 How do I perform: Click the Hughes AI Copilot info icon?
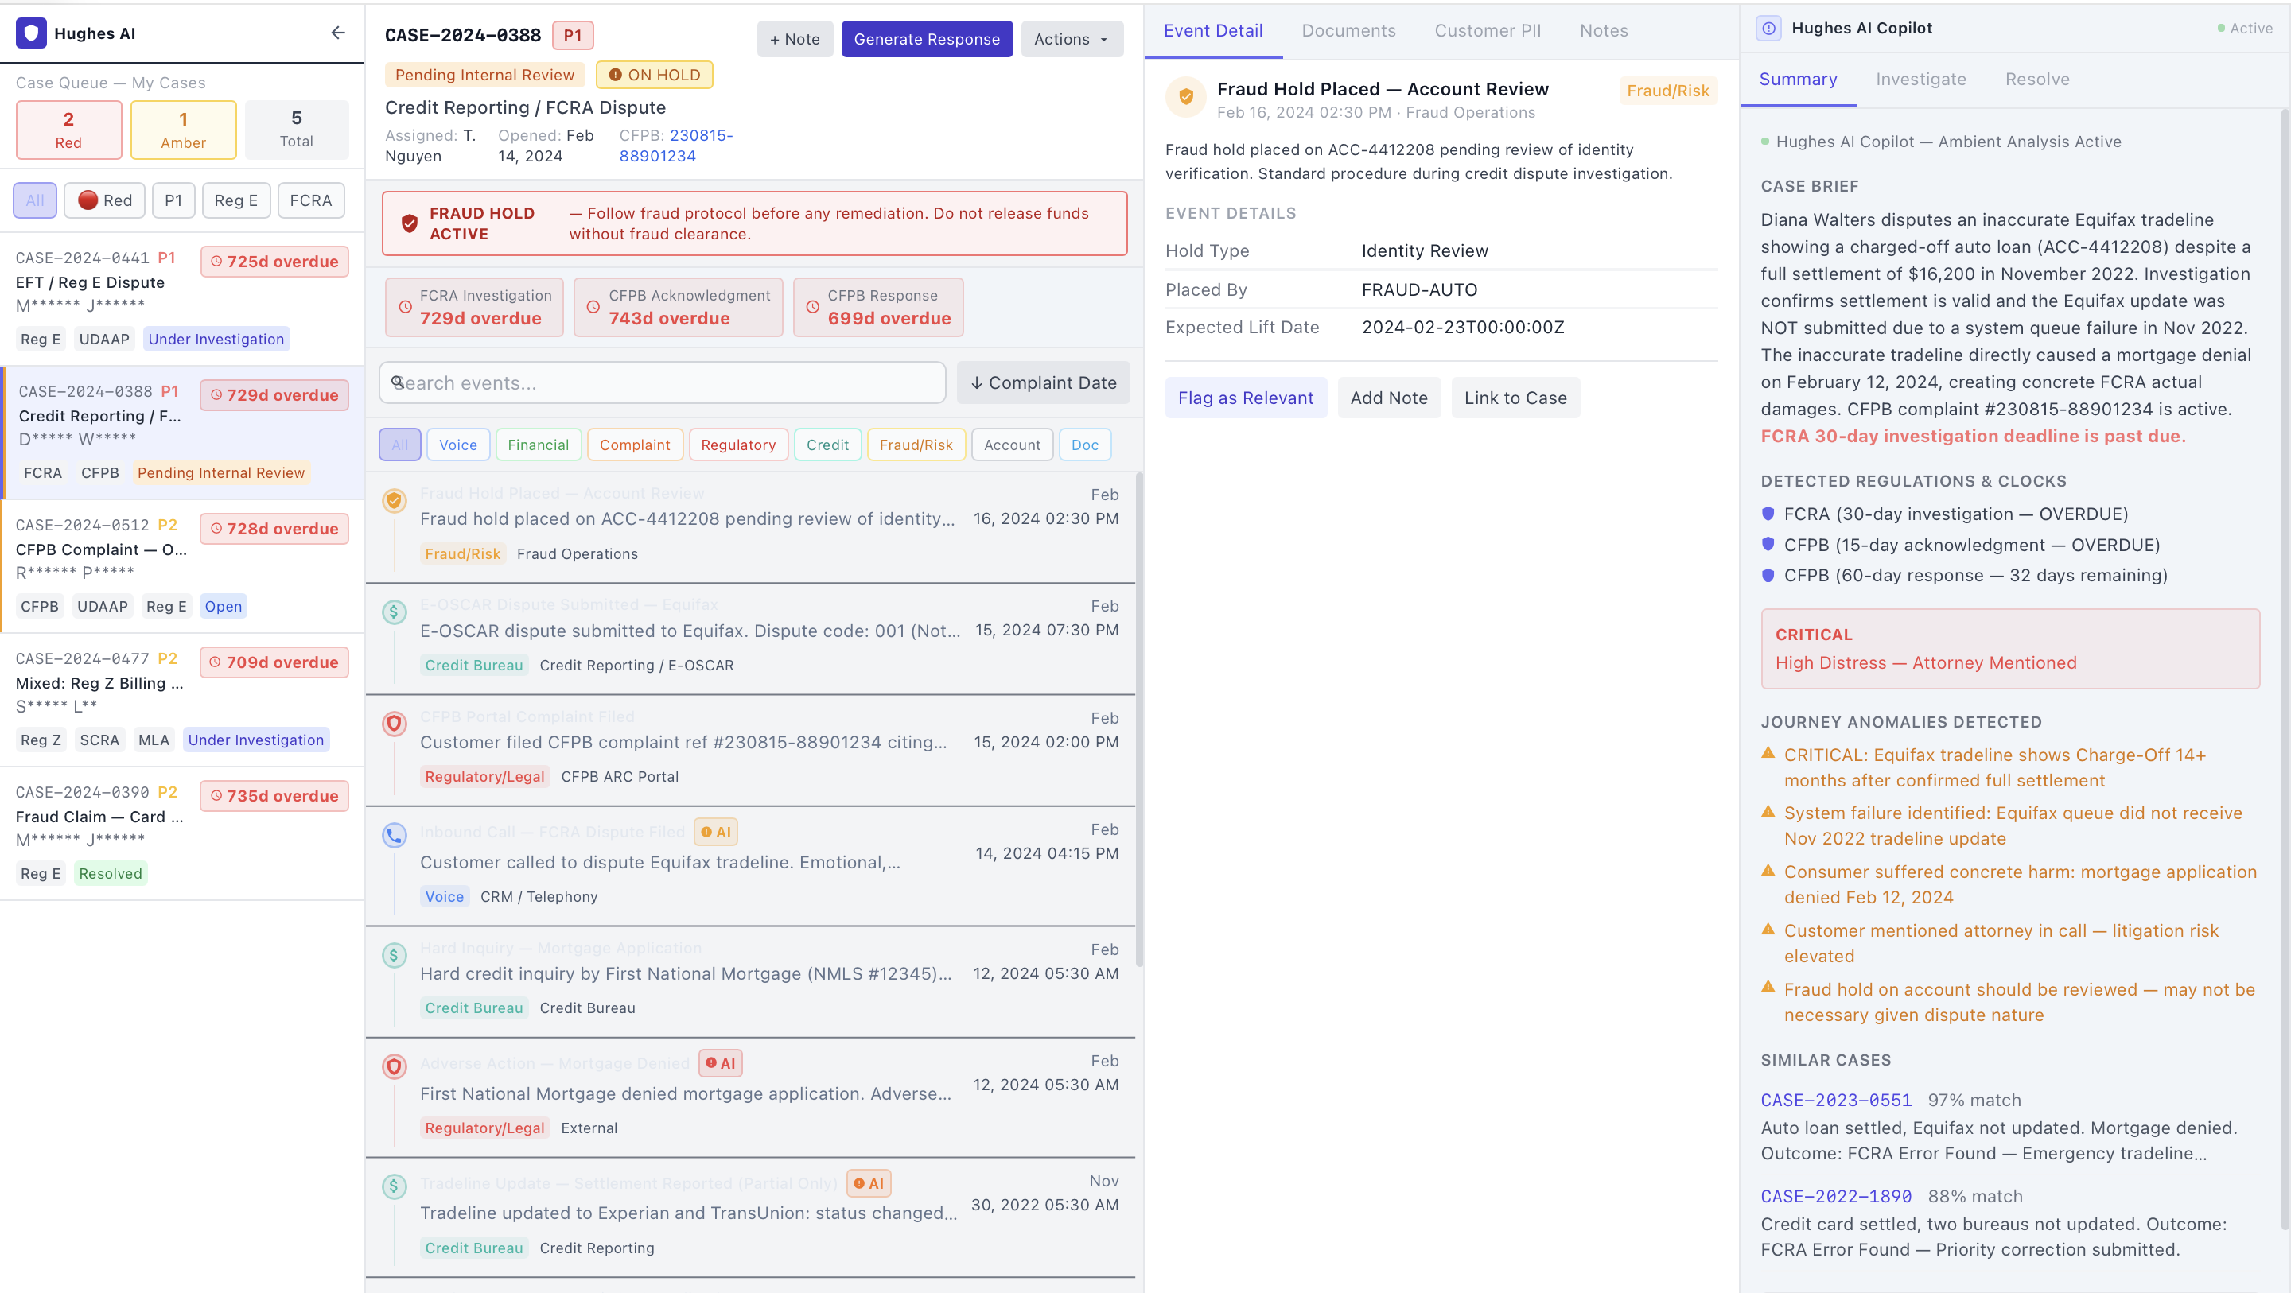(x=1768, y=28)
